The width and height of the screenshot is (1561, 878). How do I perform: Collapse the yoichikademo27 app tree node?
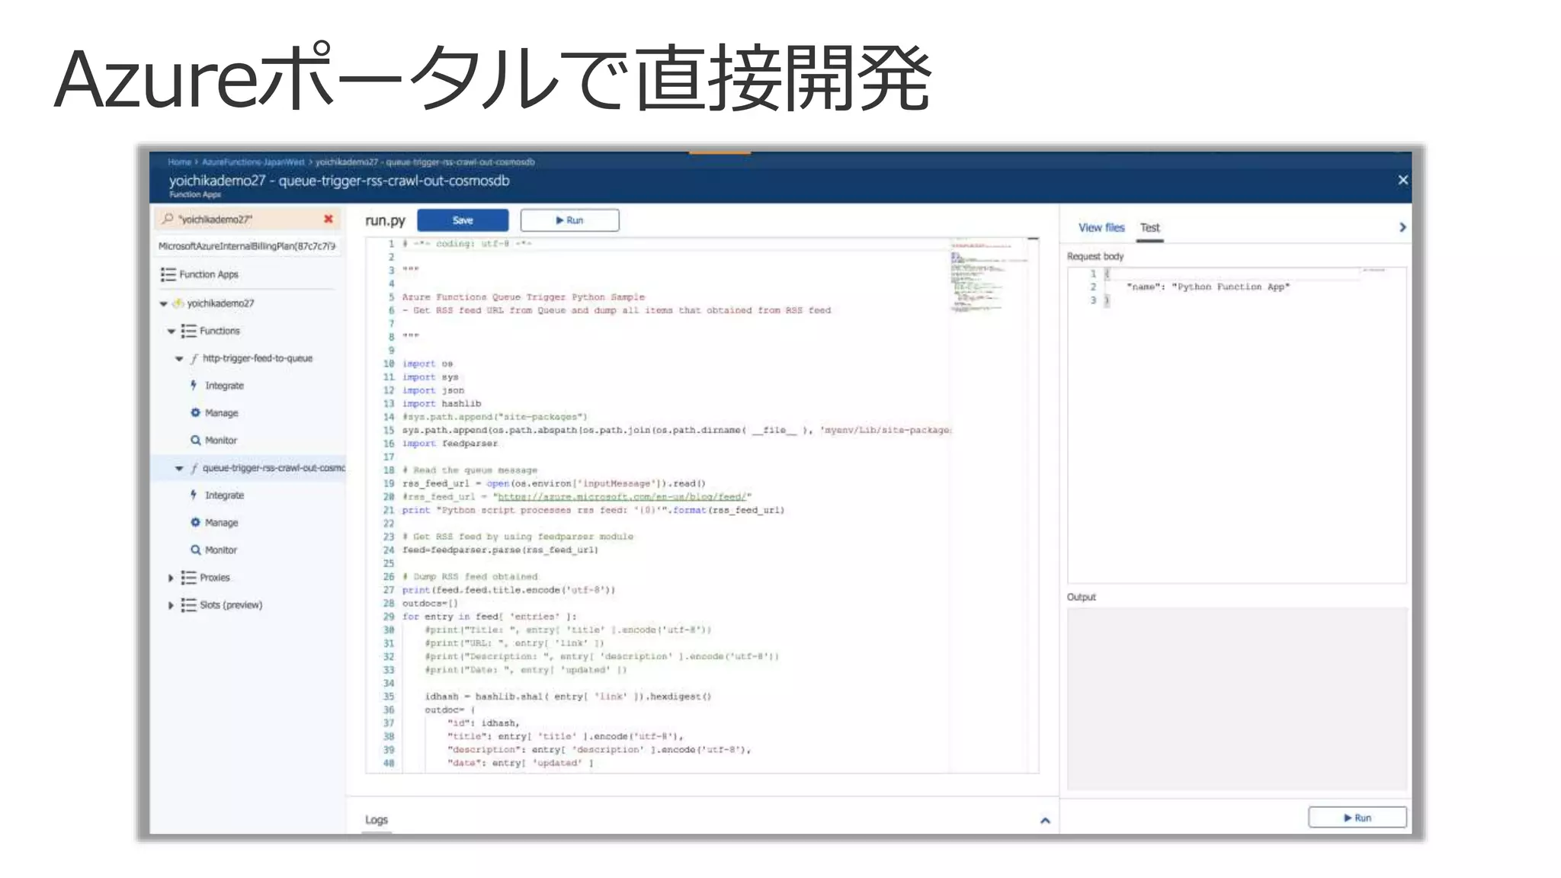[163, 303]
